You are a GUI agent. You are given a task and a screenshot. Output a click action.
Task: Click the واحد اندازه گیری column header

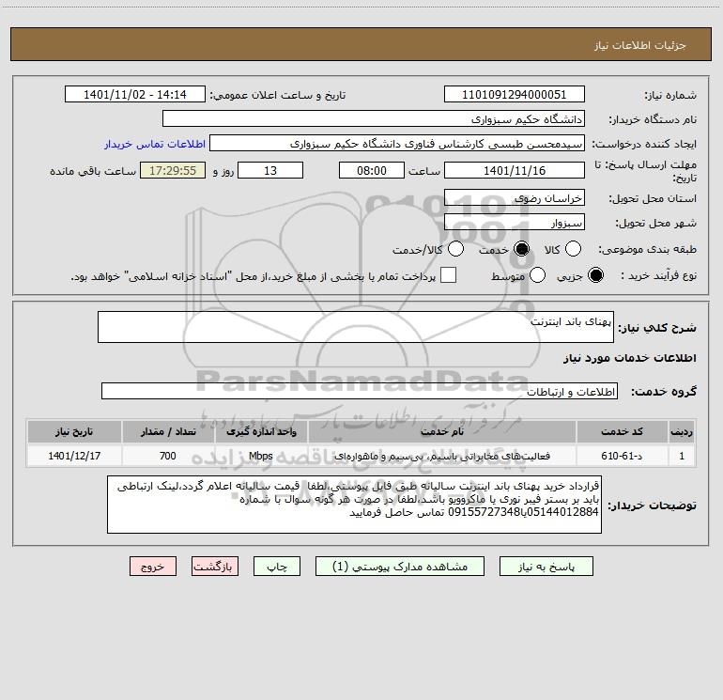261,431
